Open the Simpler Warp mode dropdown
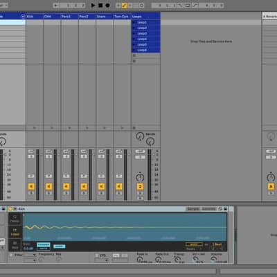The height and width of the screenshot is (277, 277). coord(194,249)
